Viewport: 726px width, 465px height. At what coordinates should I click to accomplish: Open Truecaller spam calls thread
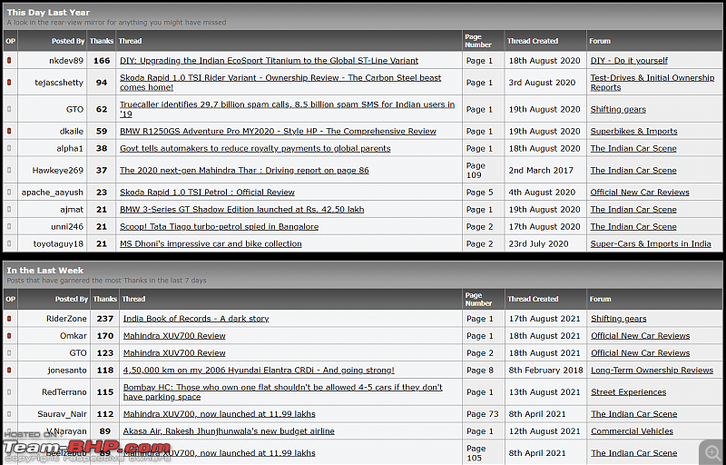point(287,109)
